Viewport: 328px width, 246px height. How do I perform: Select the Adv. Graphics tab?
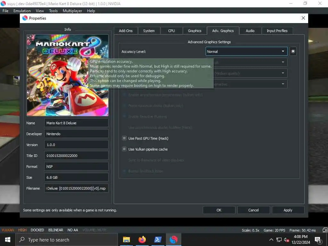pyautogui.click(x=223, y=31)
